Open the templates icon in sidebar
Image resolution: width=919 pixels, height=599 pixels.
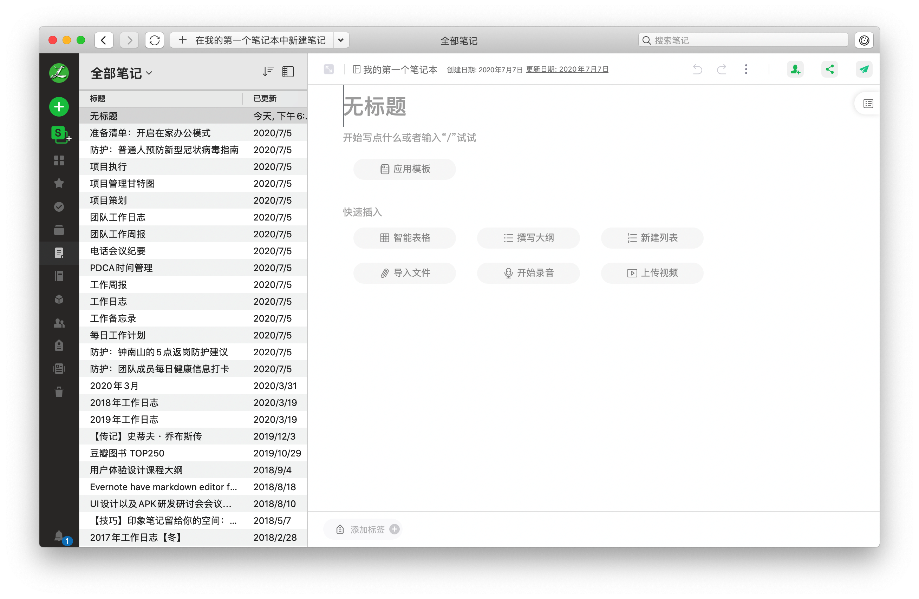point(59,369)
